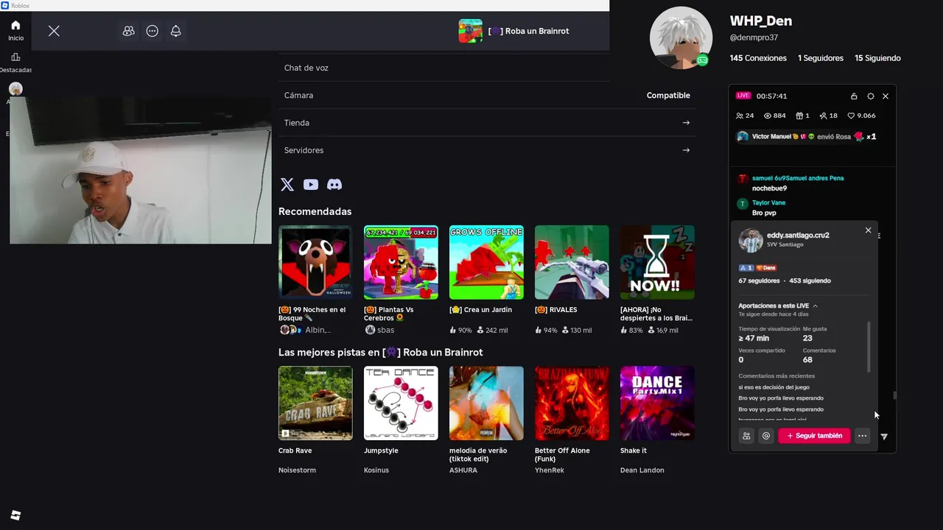943x530 pixels.
Task: Click the Seguir también button
Action: tap(814, 436)
